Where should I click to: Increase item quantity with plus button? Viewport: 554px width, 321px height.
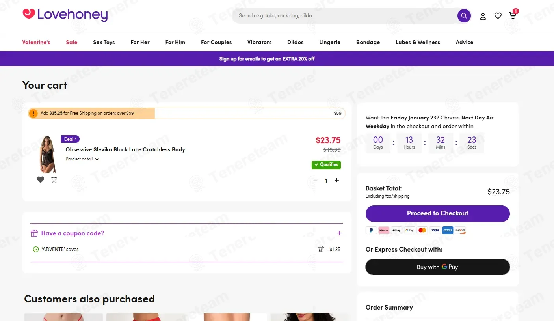336,180
